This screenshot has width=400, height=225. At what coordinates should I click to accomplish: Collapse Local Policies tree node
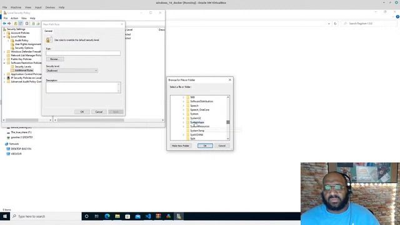4,37
